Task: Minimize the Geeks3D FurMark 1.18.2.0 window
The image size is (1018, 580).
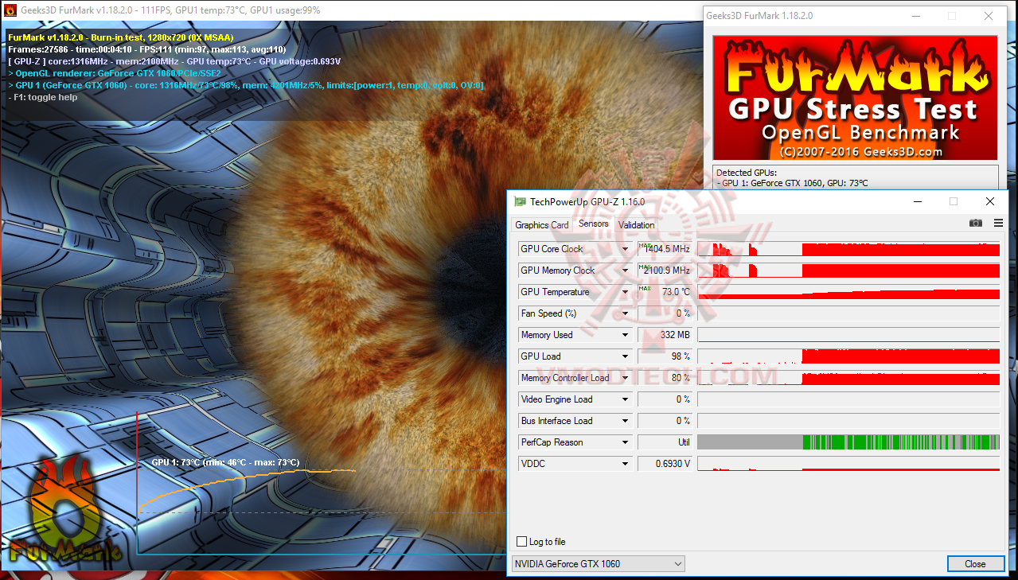Action: point(915,16)
